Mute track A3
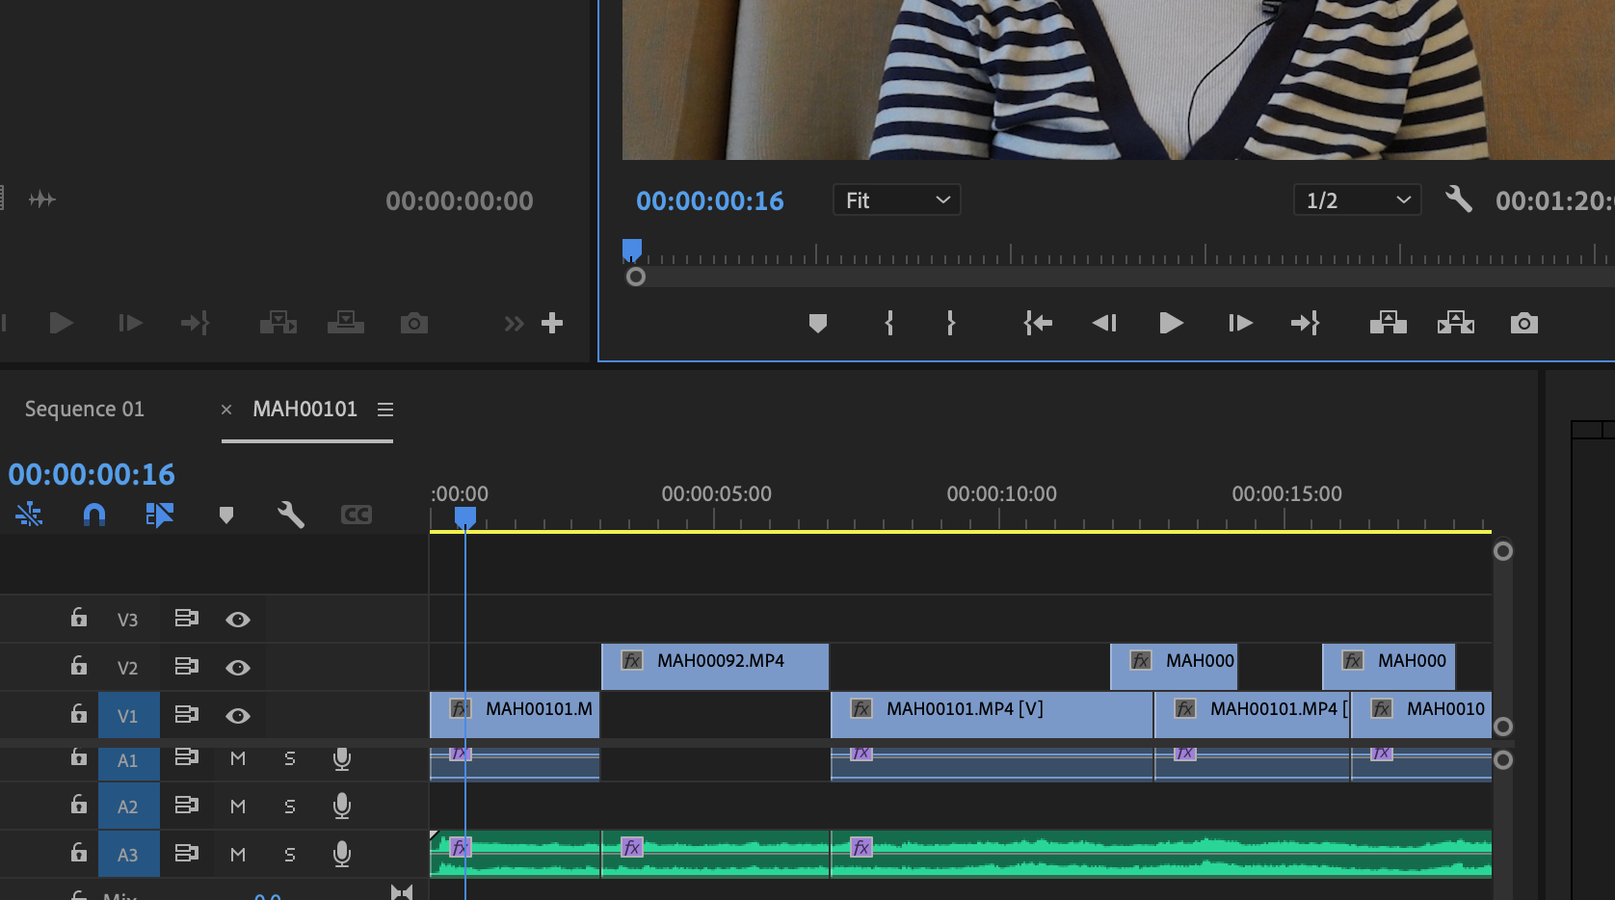 tap(238, 855)
